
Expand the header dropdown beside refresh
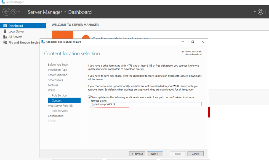click(255, 12)
